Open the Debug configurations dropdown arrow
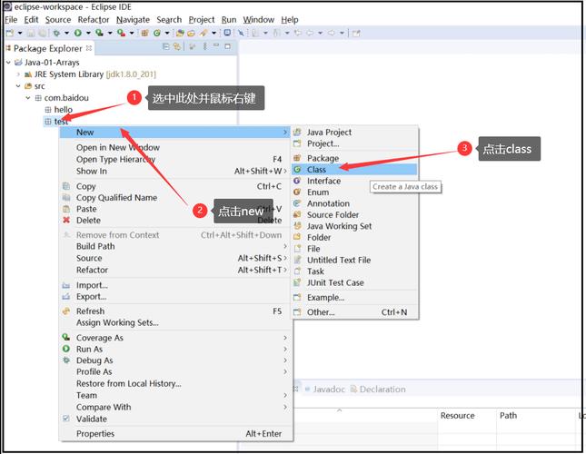This screenshot has height=454, width=586. (66, 34)
